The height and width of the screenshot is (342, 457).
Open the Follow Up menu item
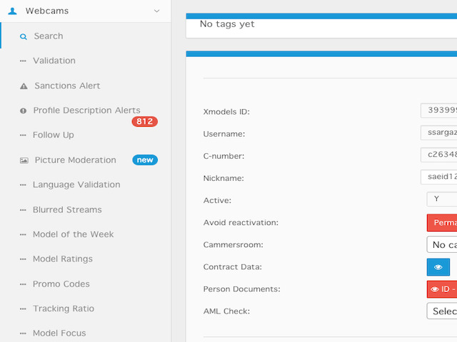54,135
